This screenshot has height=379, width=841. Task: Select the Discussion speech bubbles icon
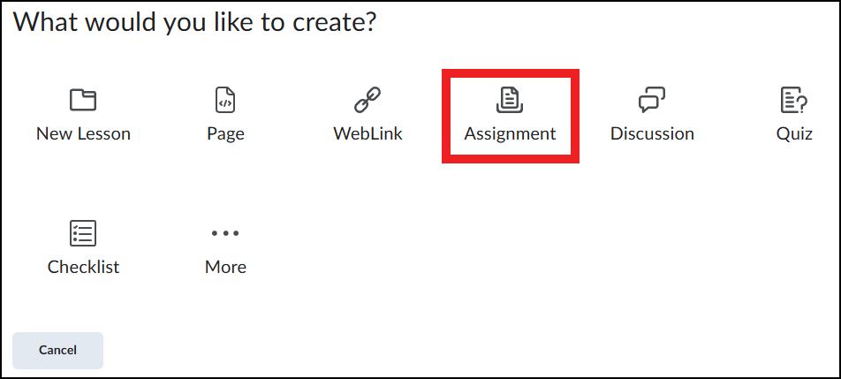click(652, 100)
